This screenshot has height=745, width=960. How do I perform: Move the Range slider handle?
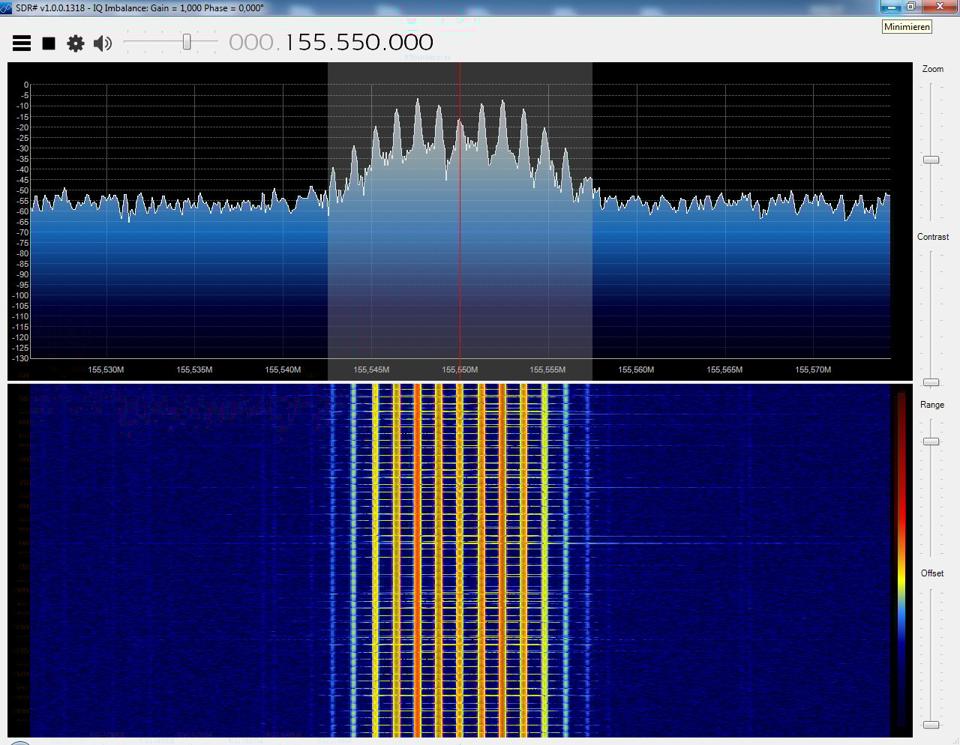point(931,441)
